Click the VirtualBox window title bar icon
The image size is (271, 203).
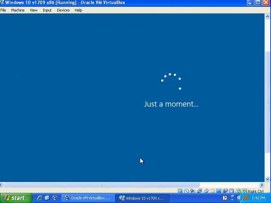tap(2, 3)
